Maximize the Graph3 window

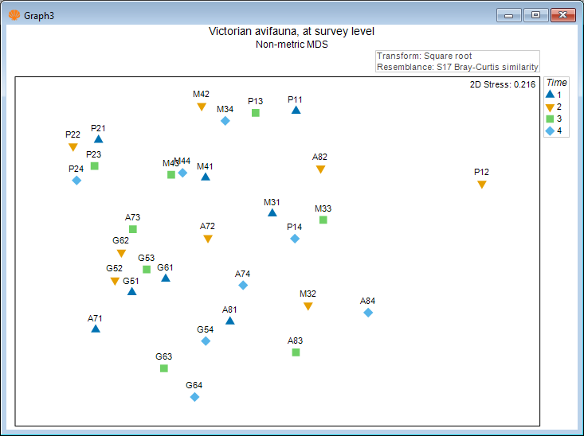pyautogui.click(x=535, y=15)
